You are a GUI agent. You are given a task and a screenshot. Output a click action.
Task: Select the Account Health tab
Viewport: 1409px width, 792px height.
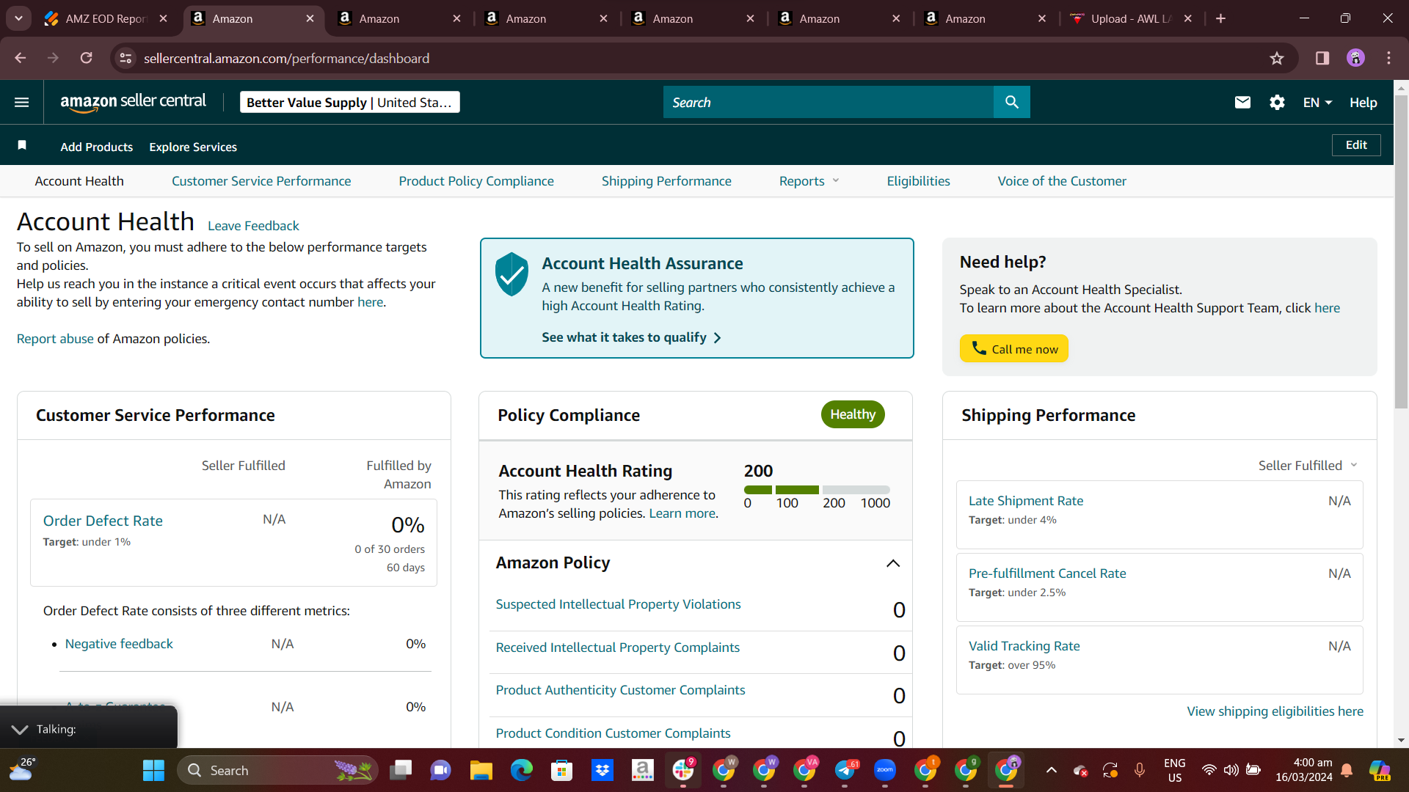[x=79, y=181]
